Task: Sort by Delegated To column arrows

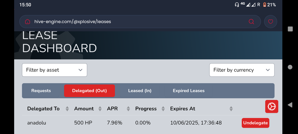Action: point(67,109)
